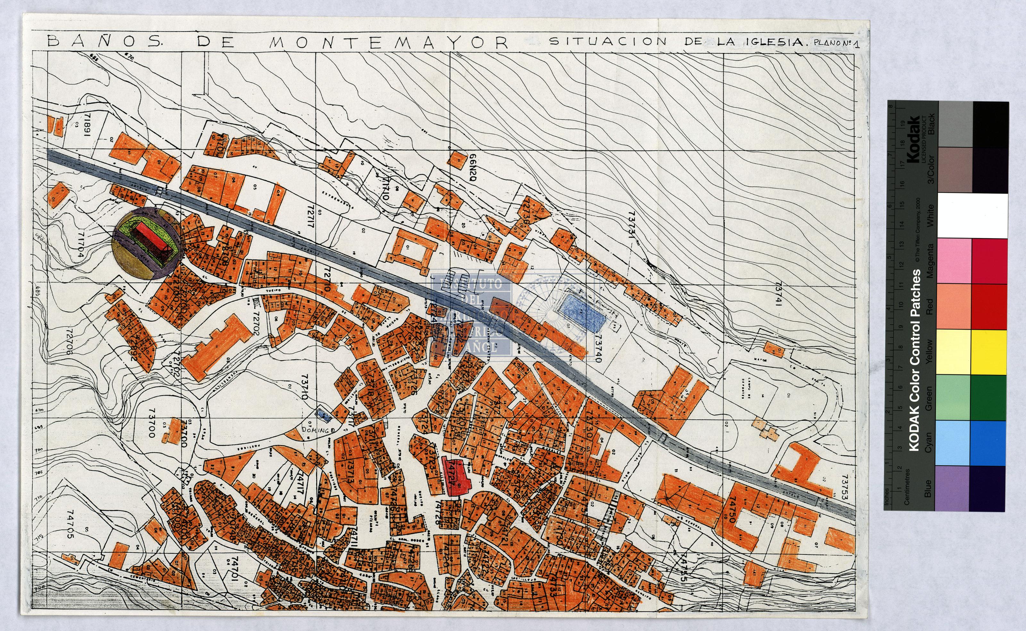
Task: Click the red building labeled 74727
Action: 456,477
